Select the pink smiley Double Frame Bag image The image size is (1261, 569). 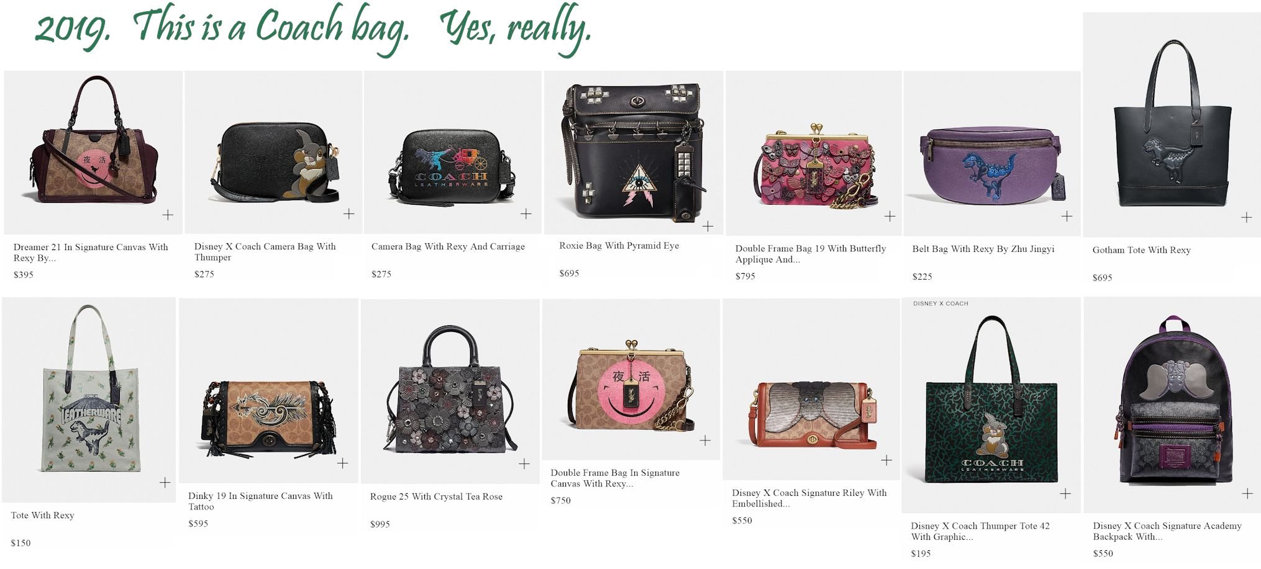pos(630,385)
